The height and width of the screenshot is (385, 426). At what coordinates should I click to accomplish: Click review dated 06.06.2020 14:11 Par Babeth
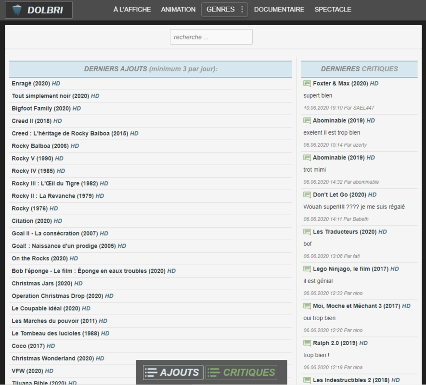point(336,219)
